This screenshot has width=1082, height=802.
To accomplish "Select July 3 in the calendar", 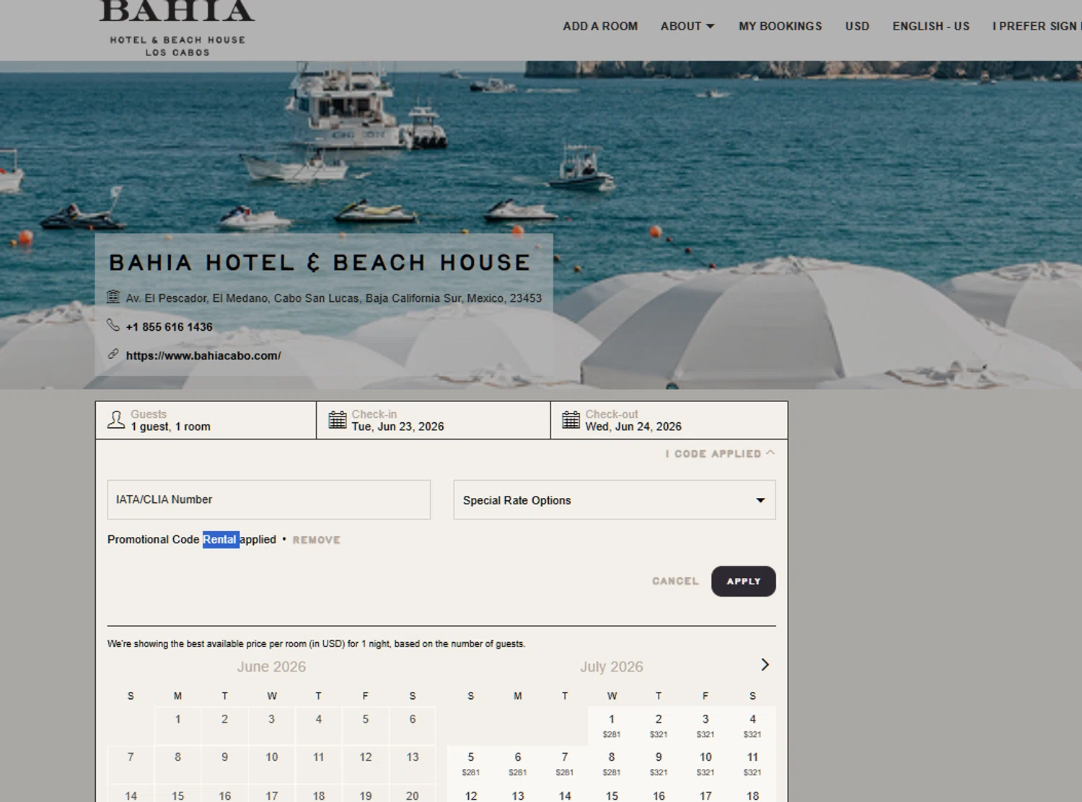I will 705,726.
